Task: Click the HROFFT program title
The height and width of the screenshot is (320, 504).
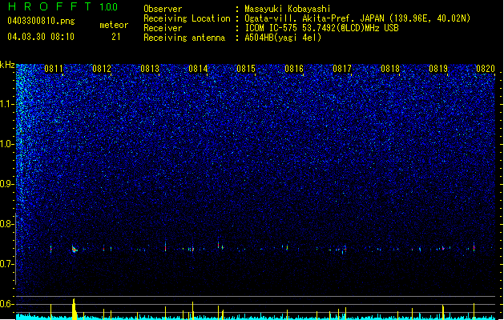Action: 50,6
